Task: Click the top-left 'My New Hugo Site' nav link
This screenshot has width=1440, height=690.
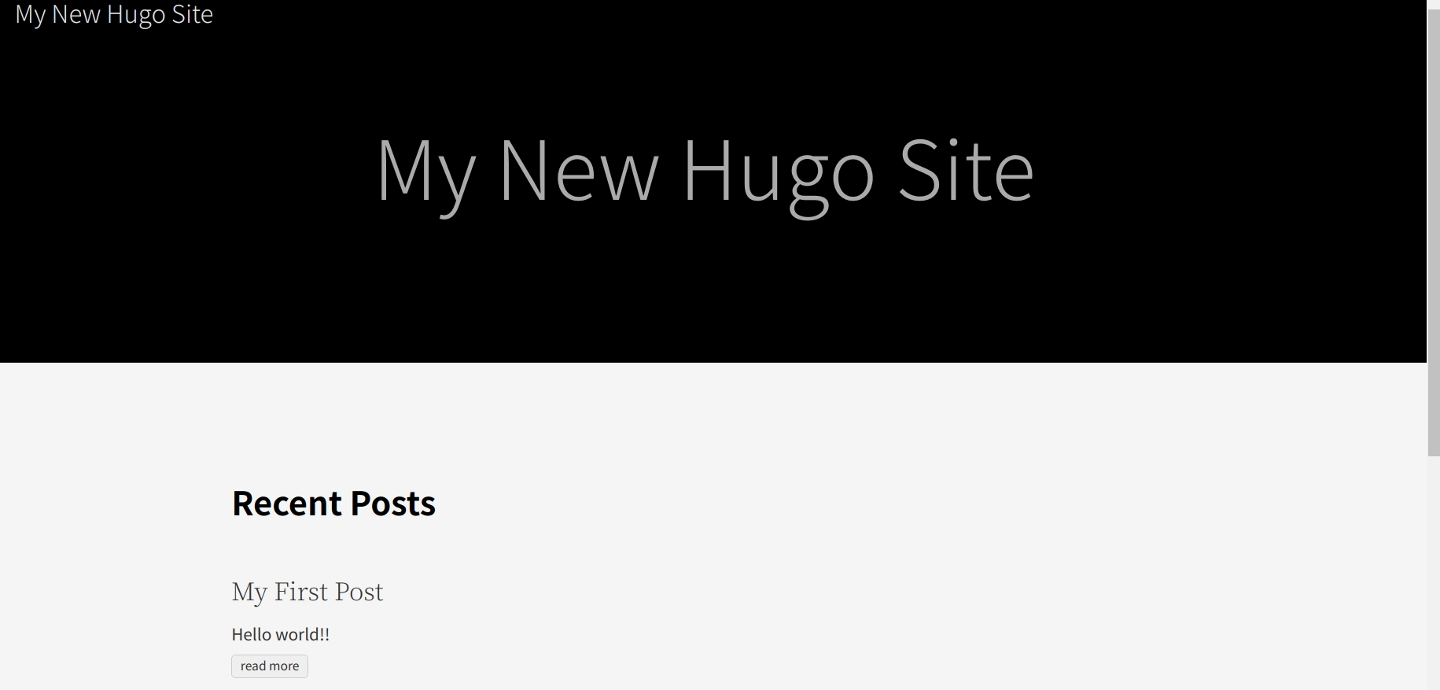Action: coord(114,14)
